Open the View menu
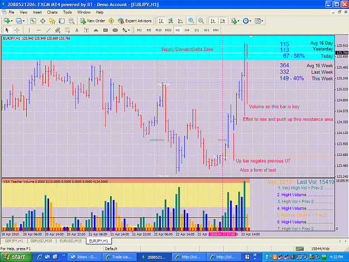Screen dimensions: 349x262 23,12
